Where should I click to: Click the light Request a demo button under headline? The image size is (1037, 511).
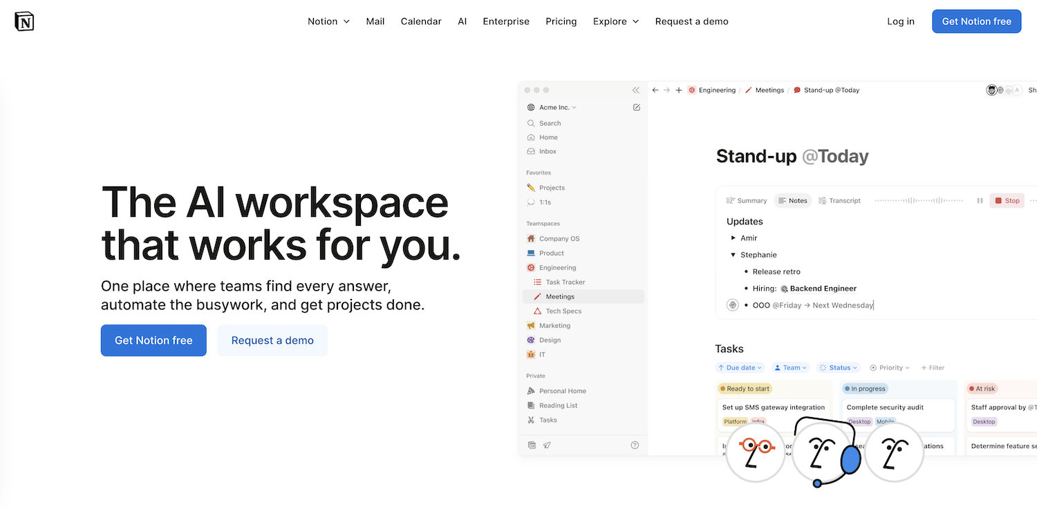tap(272, 340)
